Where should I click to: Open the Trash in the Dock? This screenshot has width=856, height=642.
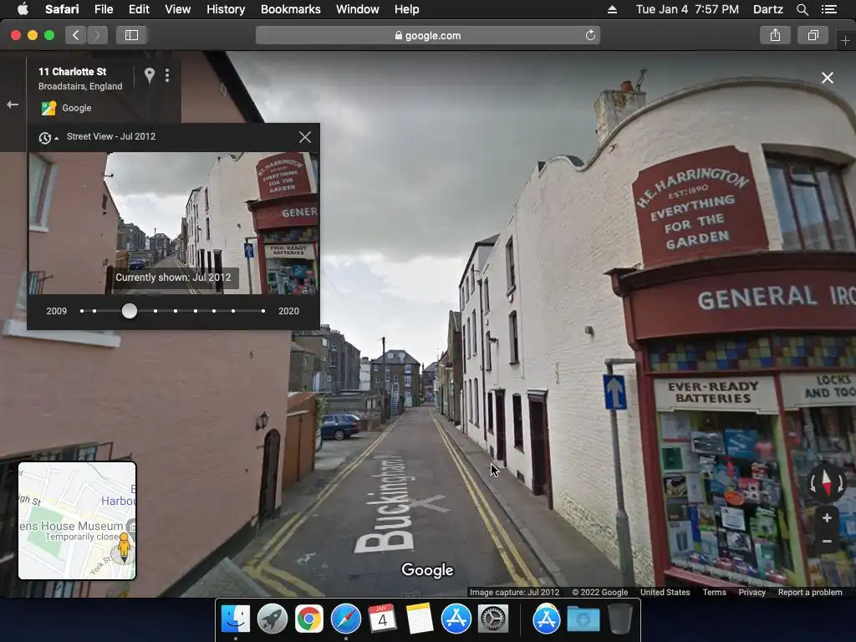(619, 619)
